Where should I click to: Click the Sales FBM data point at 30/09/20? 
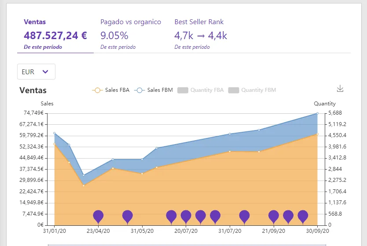point(317,113)
